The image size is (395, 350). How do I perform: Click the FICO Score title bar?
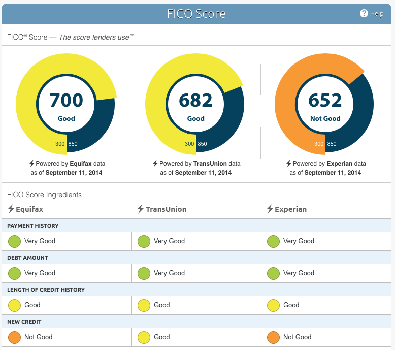tap(196, 14)
